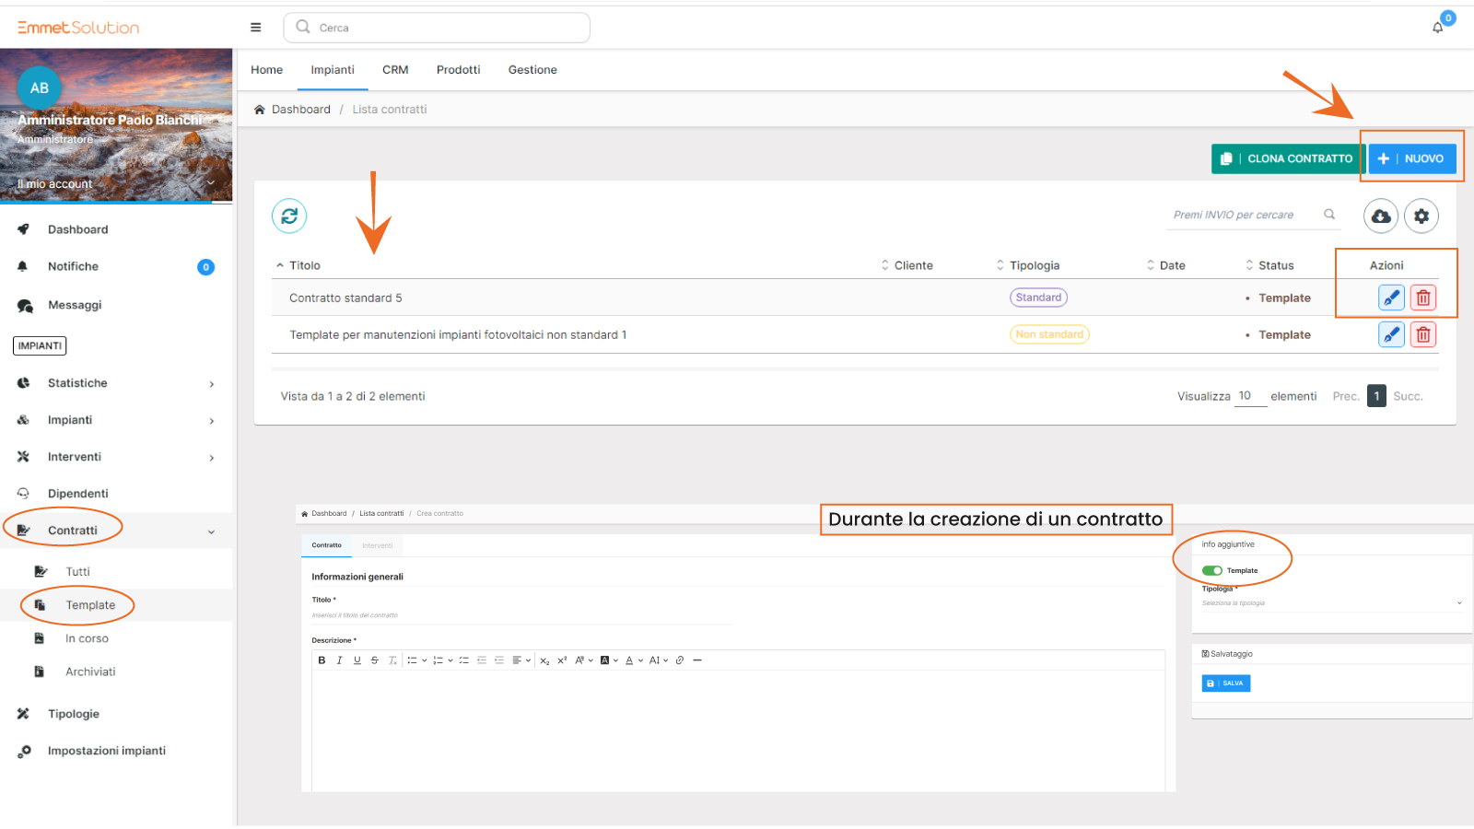Toggle the hamburger sidebar menu

(x=256, y=28)
